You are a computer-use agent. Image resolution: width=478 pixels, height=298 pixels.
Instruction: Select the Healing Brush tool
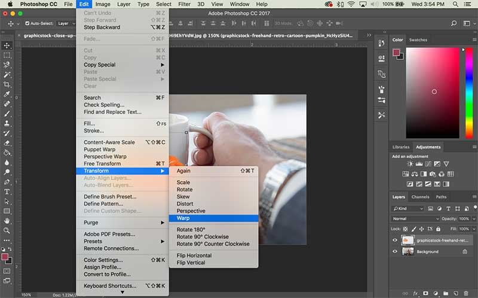pyautogui.click(x=7, y=104)
